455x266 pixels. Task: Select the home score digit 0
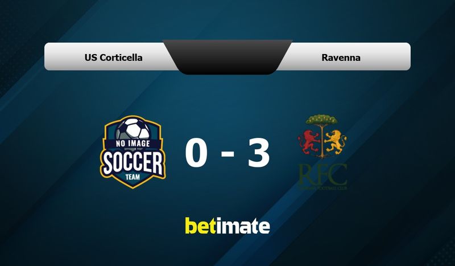pyautogui.click(x=196, y=153)
